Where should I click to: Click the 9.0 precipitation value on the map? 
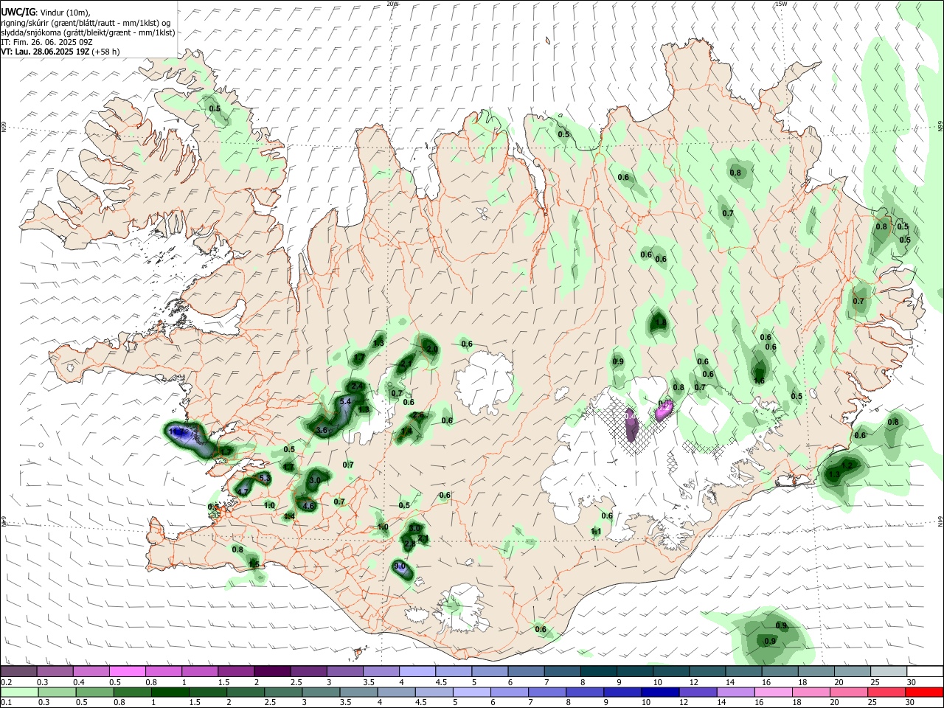400,566
